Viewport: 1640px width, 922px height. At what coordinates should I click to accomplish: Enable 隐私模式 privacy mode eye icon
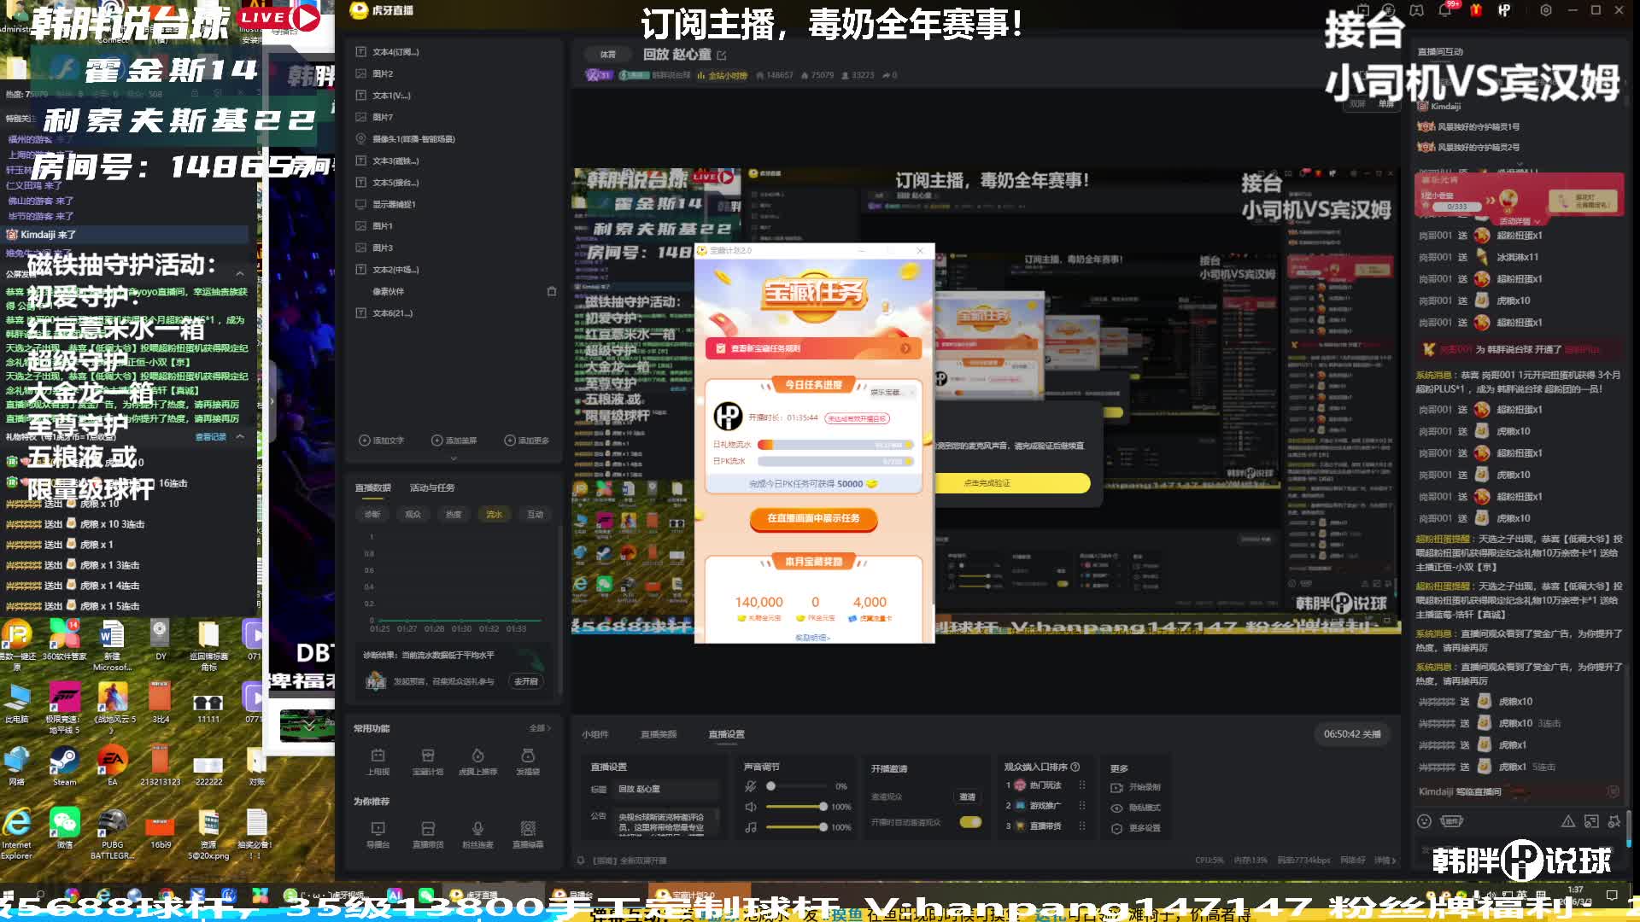click(1116, 808)
